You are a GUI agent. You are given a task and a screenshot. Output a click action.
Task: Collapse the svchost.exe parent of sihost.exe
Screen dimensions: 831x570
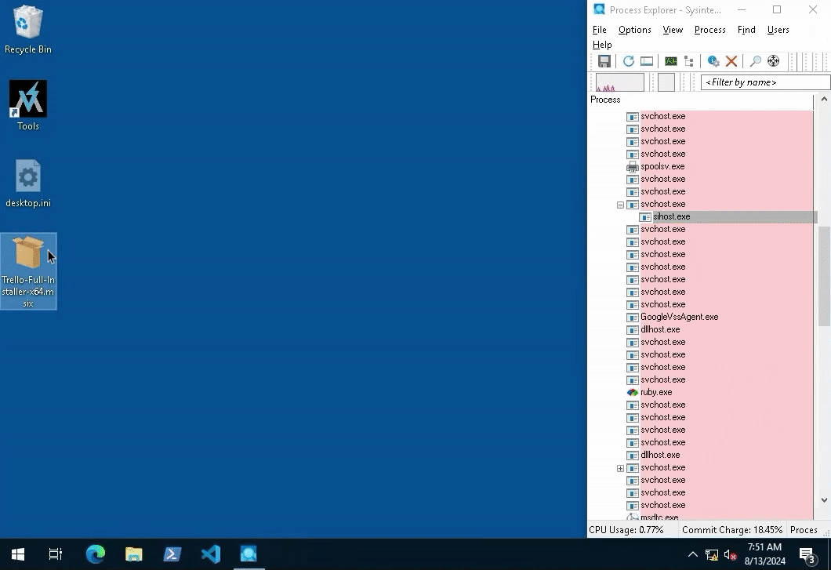point(620,205)
